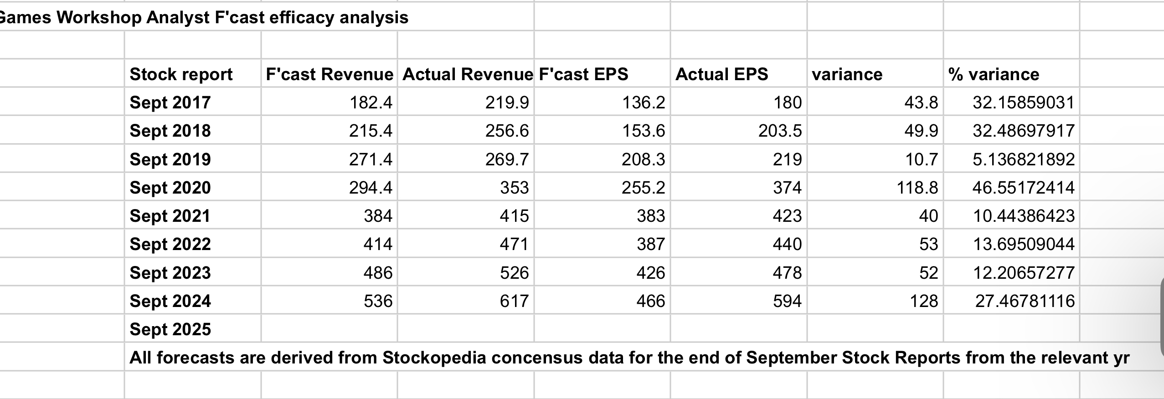
Task: Click the Games Workshop analysis title cell
Action: [x=205, y=17]
